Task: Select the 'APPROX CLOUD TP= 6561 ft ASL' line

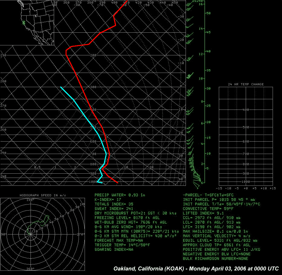Action: tap(216, 245)
